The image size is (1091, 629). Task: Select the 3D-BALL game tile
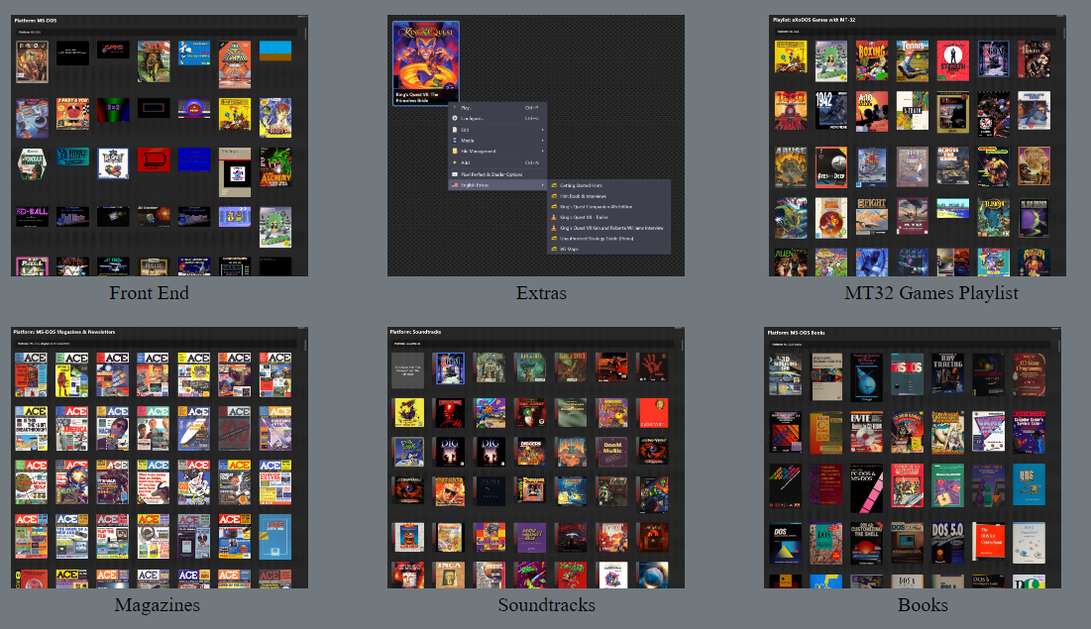coord(32,216)
